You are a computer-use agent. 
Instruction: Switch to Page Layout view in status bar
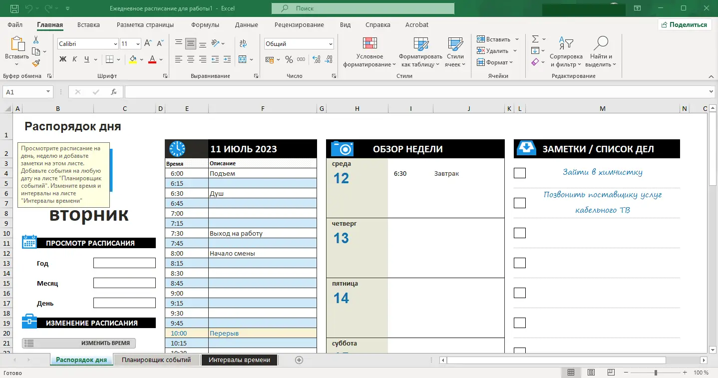591,373
